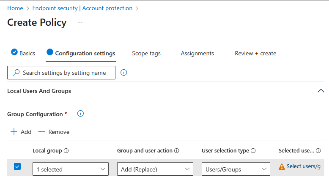Click the Selected users column info icon
Viewport: 329px width, 185px height.
point(318,151)
